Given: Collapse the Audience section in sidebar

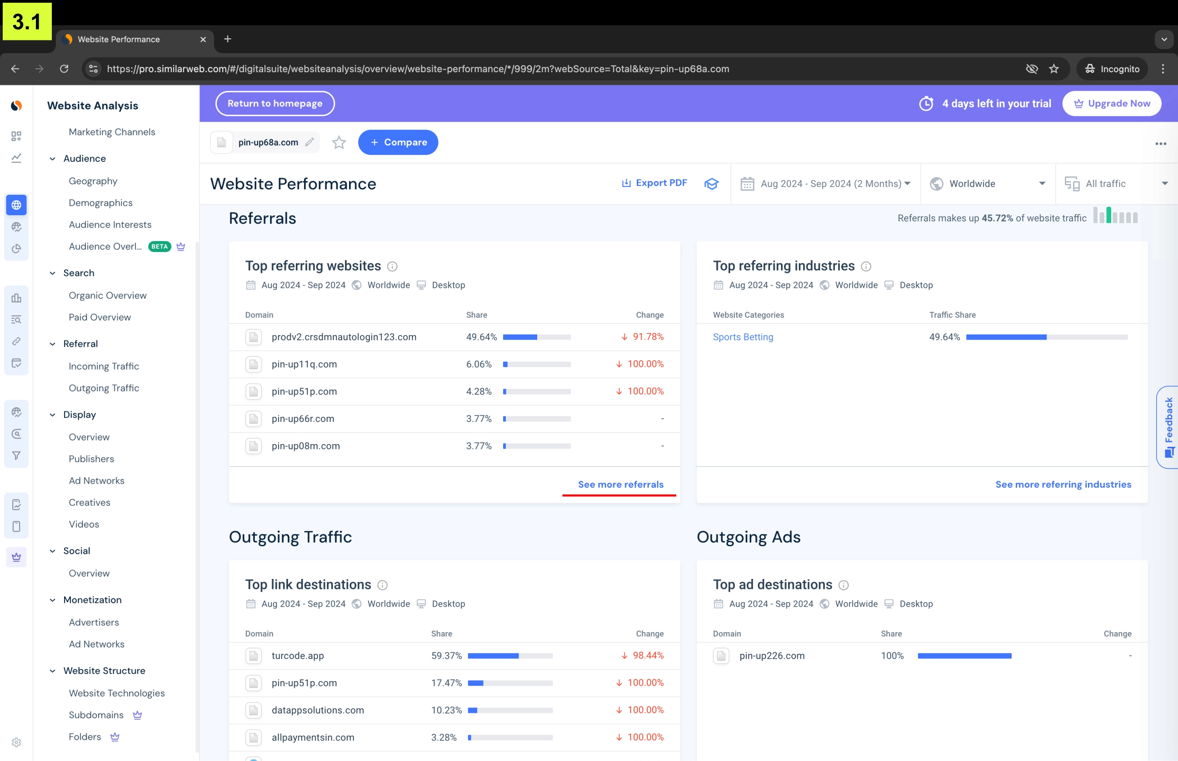Looking at the screenshot, I should click(52, 158).
